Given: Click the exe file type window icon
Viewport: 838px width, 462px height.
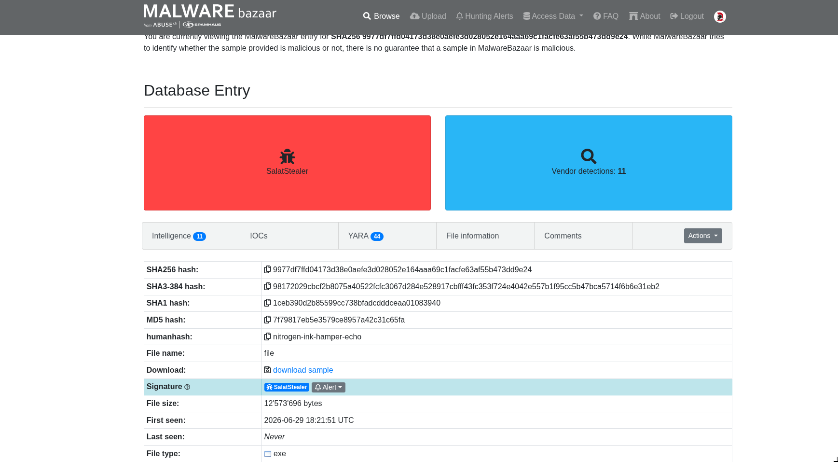Looking at the screenshot, I should (268, 454).
